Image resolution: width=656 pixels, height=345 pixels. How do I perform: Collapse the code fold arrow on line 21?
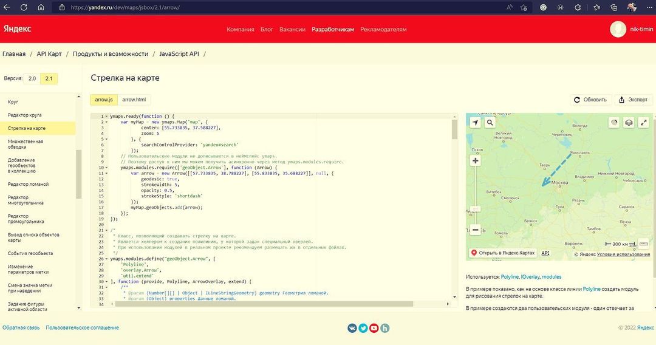(106, 230)
